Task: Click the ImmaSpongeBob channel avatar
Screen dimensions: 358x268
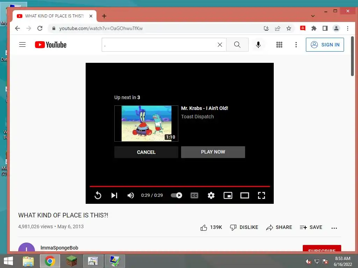Action: pyautogui.click(x=27, y=247)
